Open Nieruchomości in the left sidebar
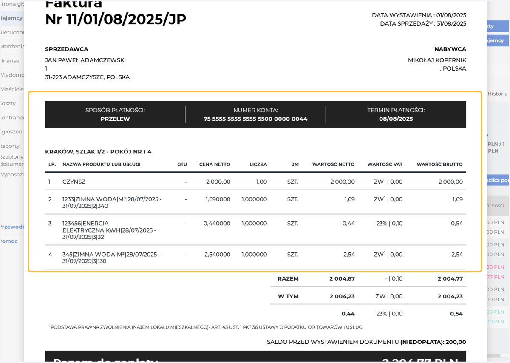 pyautogui.click(x=12, y=32)
